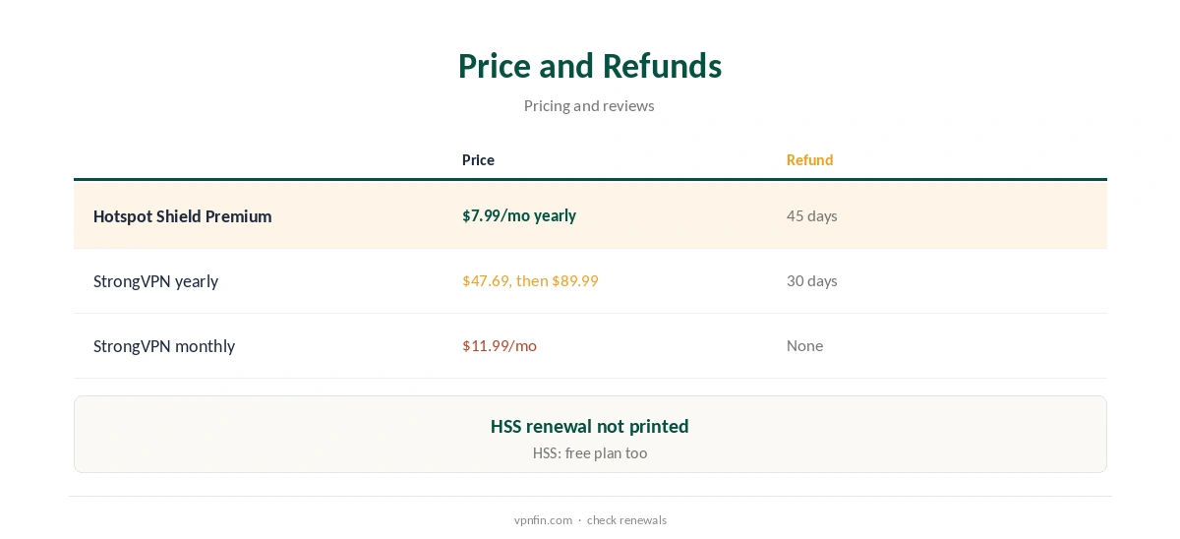Click the '$47.69, then $89.99' price
Screen dimensions: 1180x539
tap(530, 280)
